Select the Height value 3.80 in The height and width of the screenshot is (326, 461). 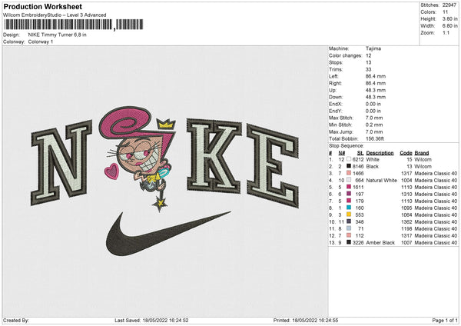point(449,18)
